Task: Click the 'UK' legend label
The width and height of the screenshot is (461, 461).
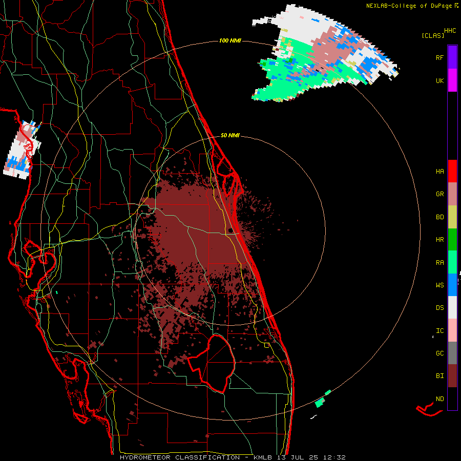Action: pos(439,80)
